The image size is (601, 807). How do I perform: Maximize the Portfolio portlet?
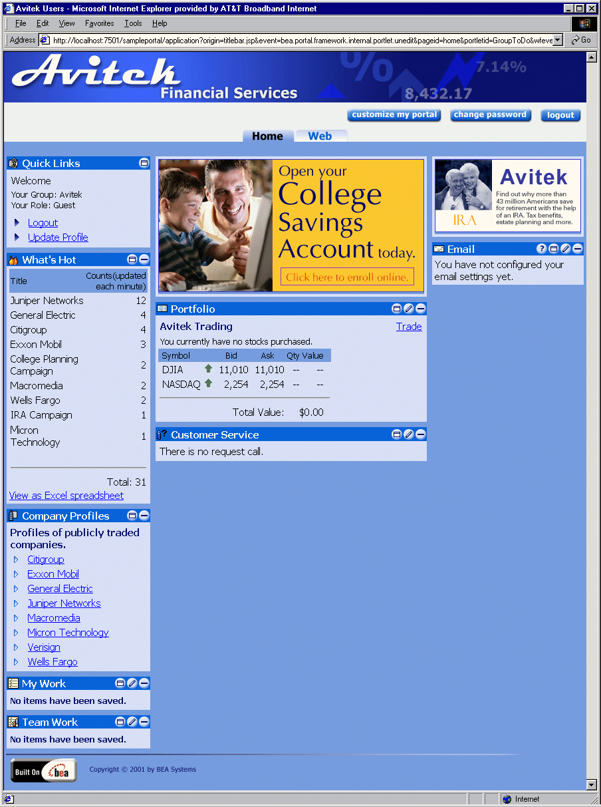click(397, 309)
